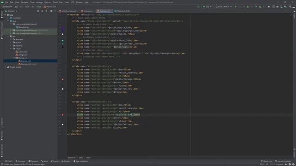Open the Event Log button
Image resolution: width=296 pixels, height=166 pixels.
(266, 161)
